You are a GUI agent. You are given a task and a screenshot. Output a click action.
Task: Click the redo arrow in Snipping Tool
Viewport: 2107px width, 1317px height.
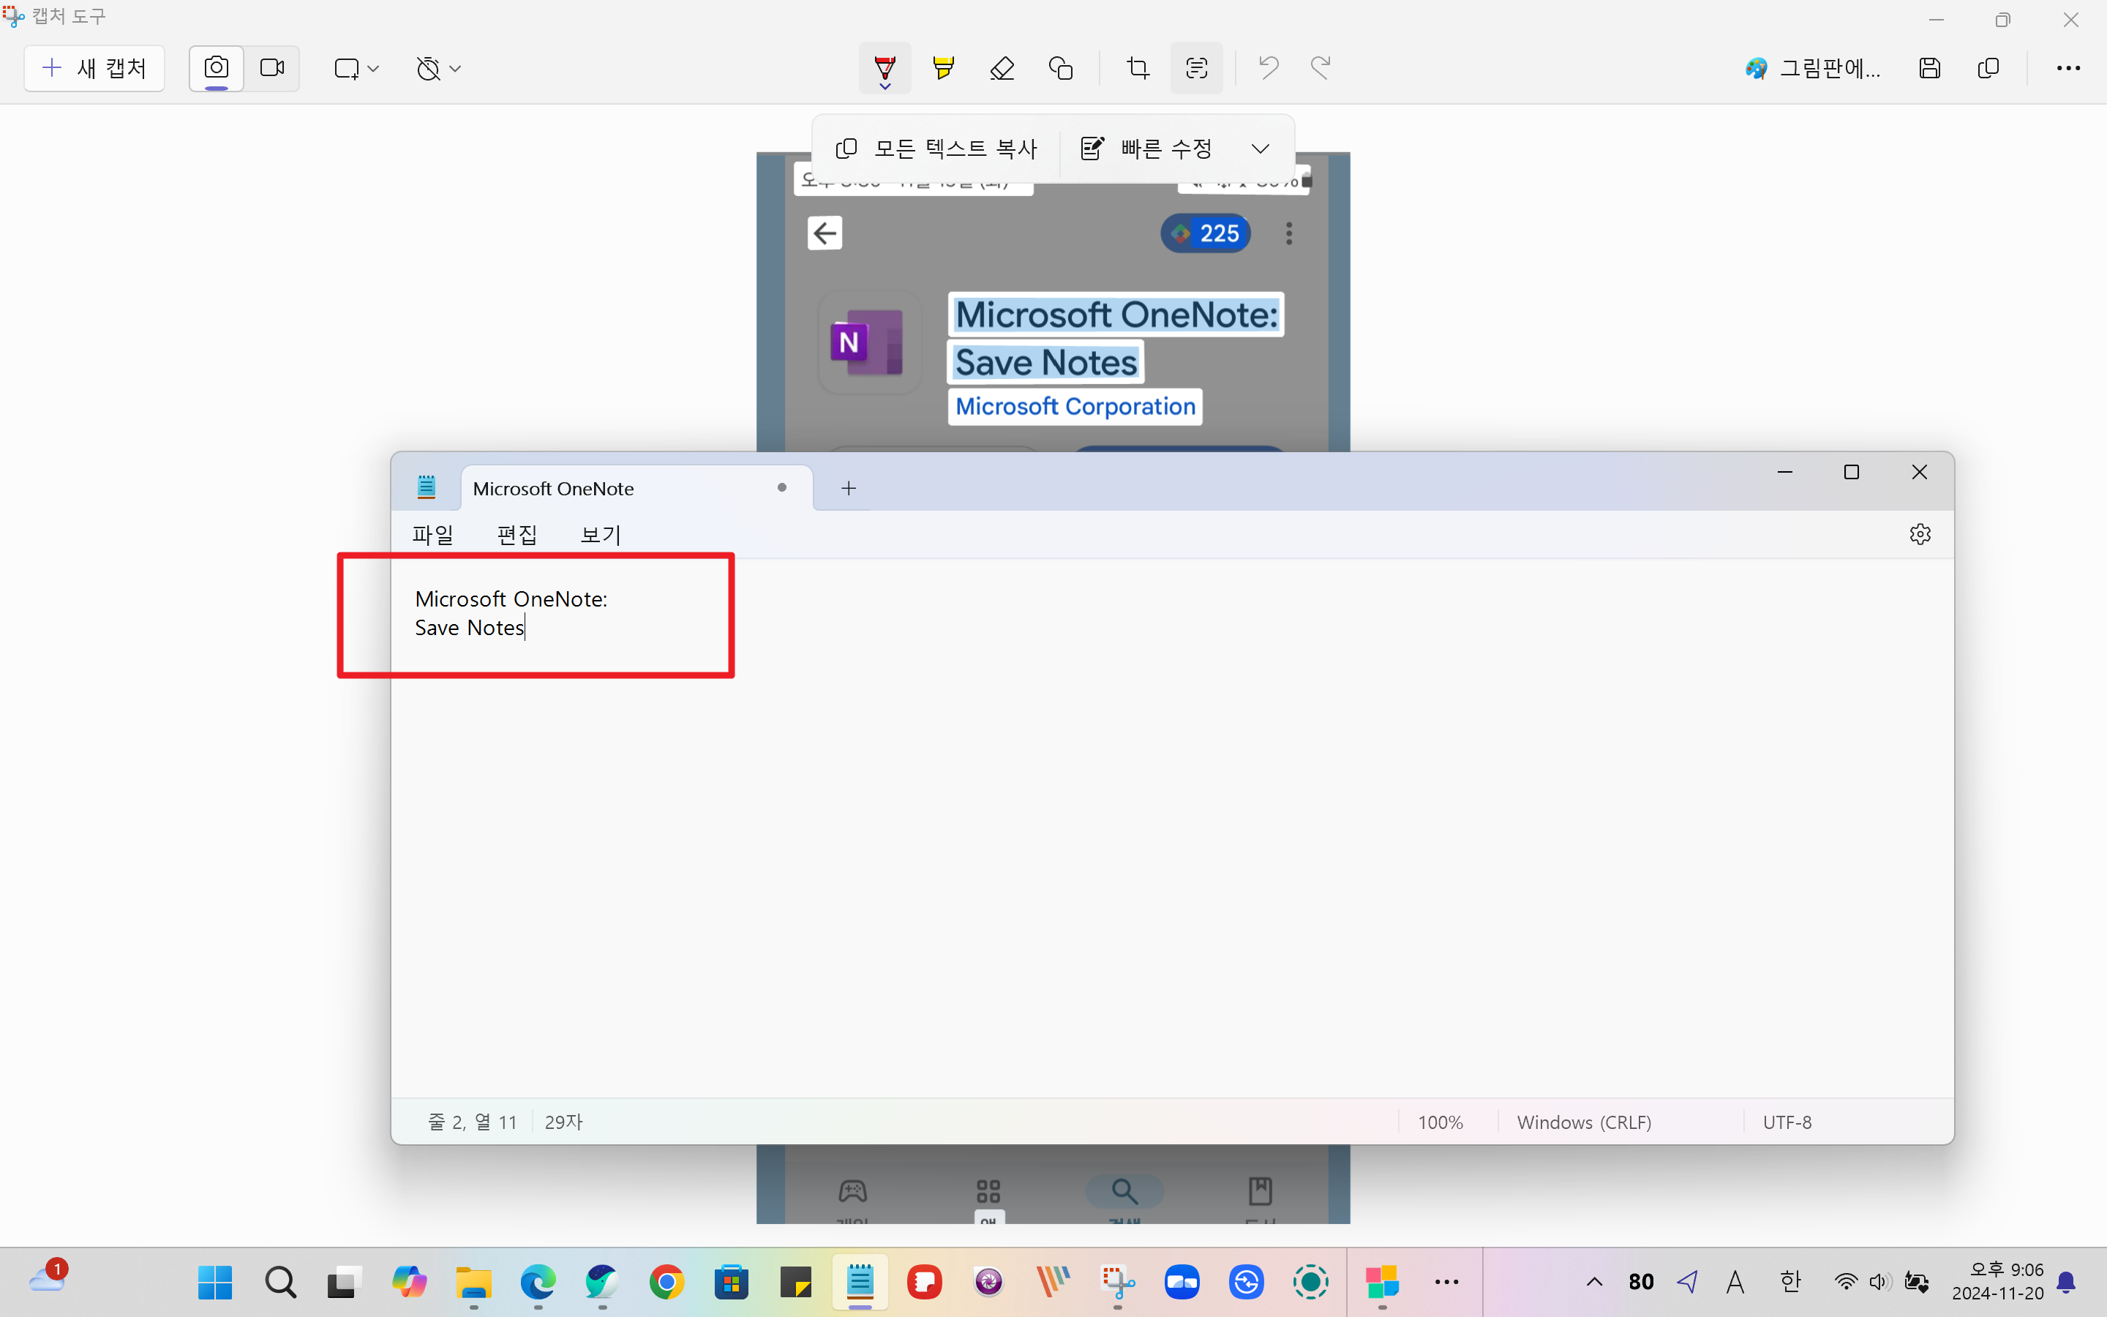point(1321,68)
